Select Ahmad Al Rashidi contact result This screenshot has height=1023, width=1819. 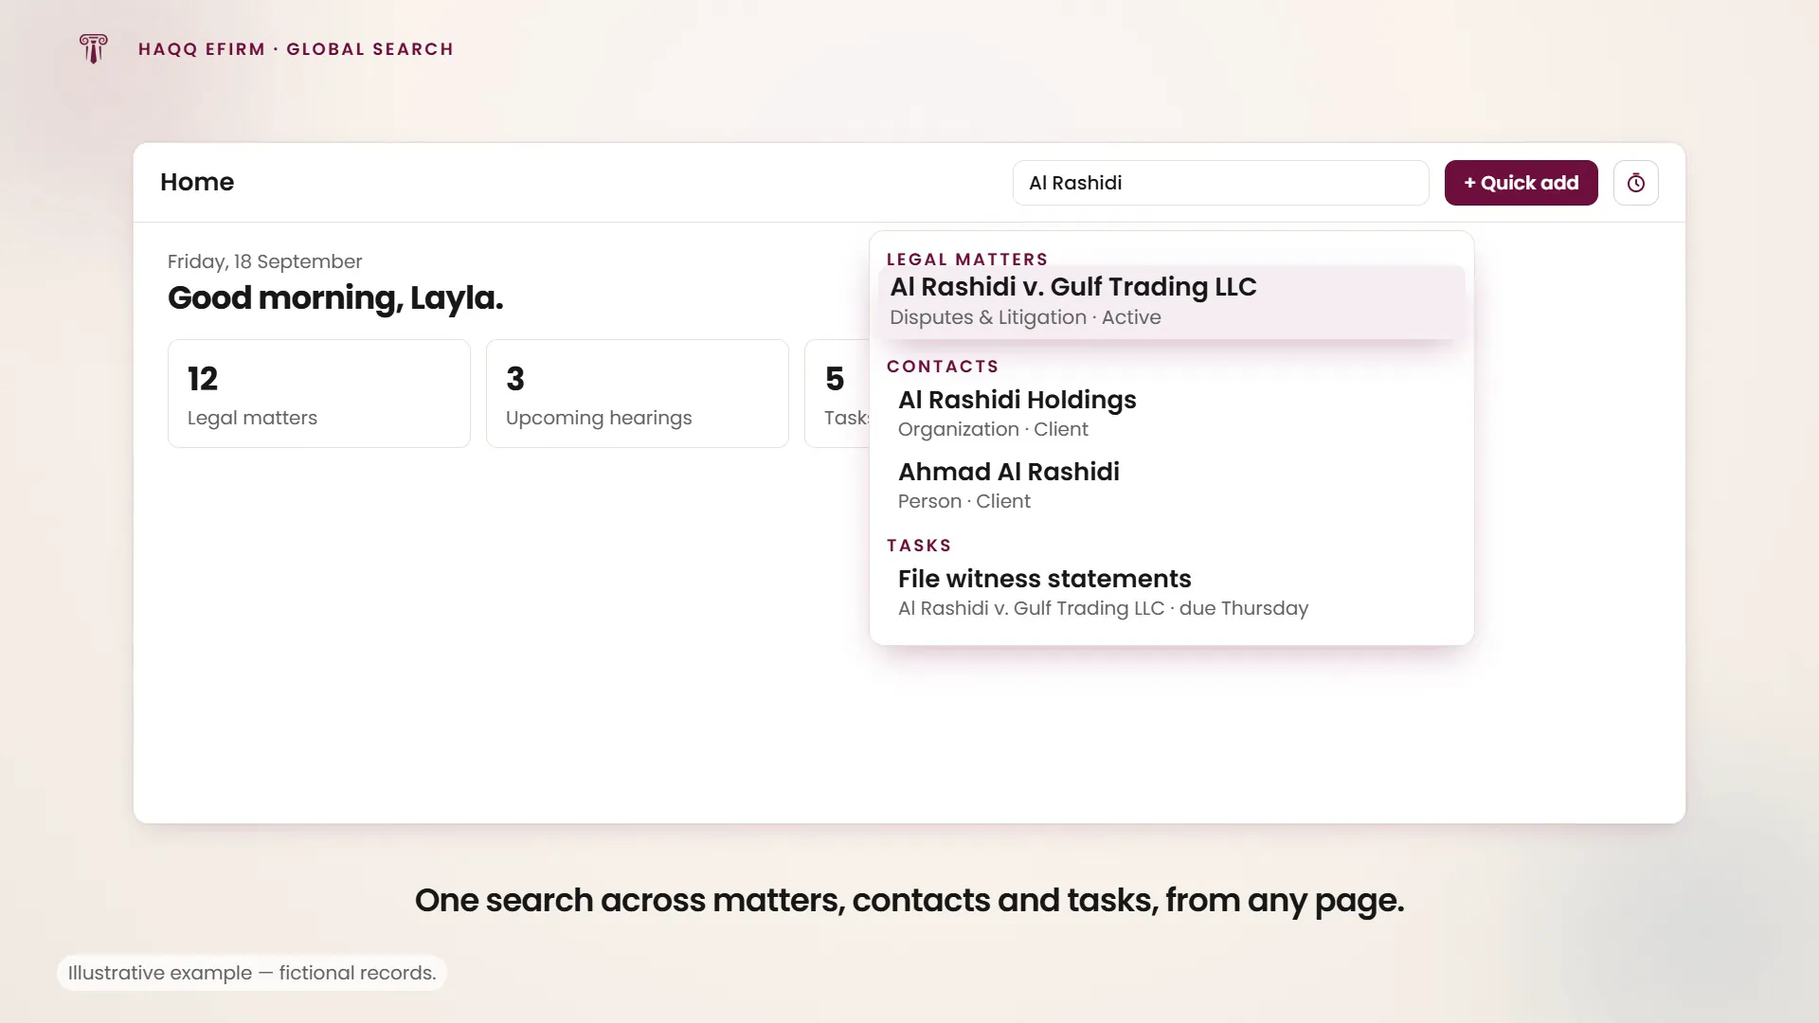coord(1171,486)
